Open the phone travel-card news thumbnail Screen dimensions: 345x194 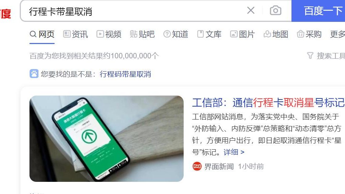(106, 139)
